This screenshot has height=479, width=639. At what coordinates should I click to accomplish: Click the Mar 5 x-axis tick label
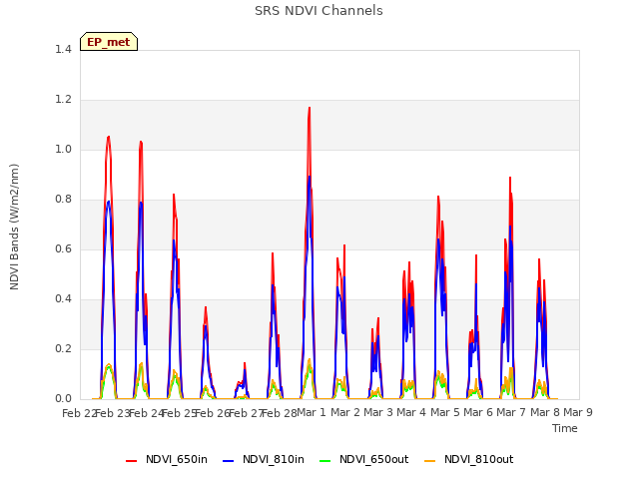coord(444,412)
